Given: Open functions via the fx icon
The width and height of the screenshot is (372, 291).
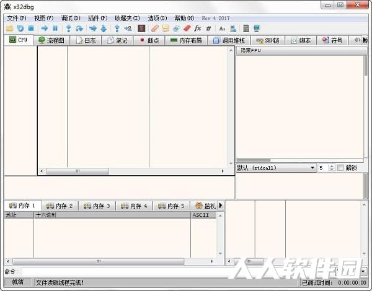Looking at the screenshot, I should tap(197, 28).
